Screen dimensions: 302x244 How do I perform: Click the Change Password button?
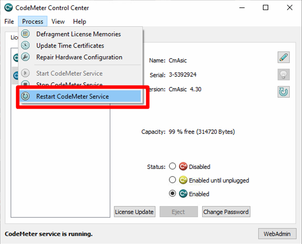pos(226,212)
